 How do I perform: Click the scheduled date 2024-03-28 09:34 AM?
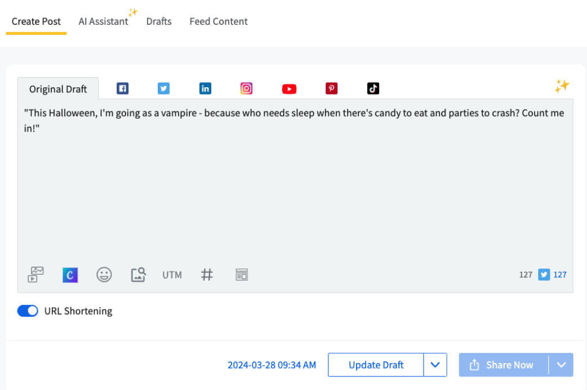[272, 365]
